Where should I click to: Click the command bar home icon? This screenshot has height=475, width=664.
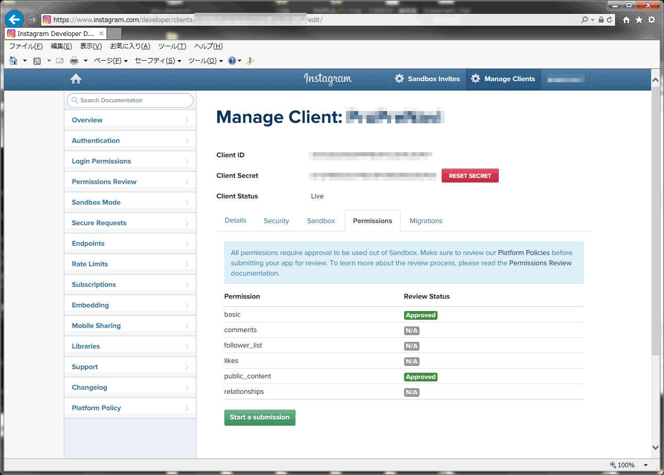pyautogui.click(x=13, y=61)
